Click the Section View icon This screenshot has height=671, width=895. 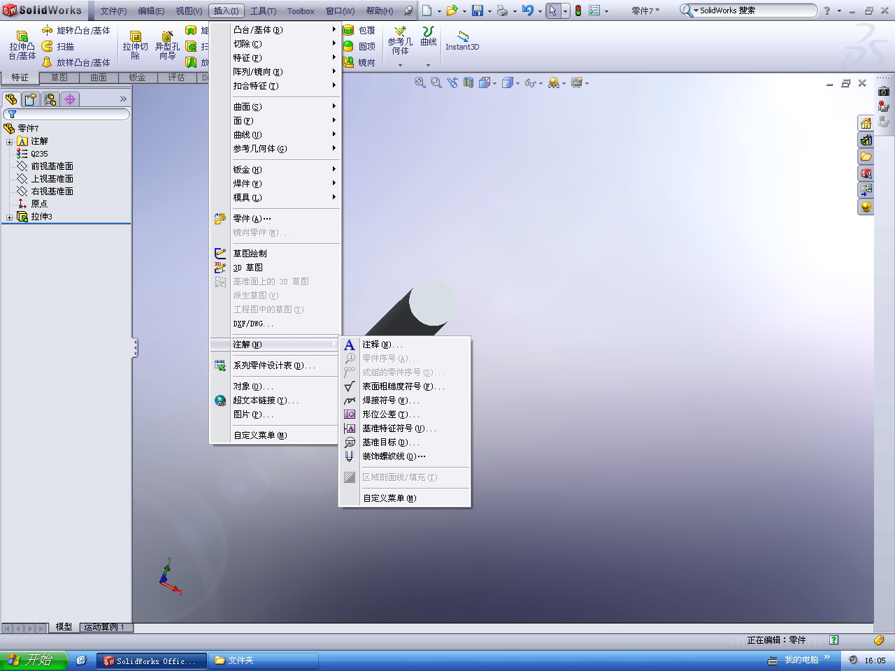click(x=468, y=82)
